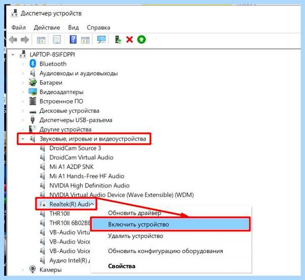Click the speaker icon beside Аудиовходы и аудиовыходы
Image resolution: width=305 pixels, height=280 pixels.
(x=33, y=73)
